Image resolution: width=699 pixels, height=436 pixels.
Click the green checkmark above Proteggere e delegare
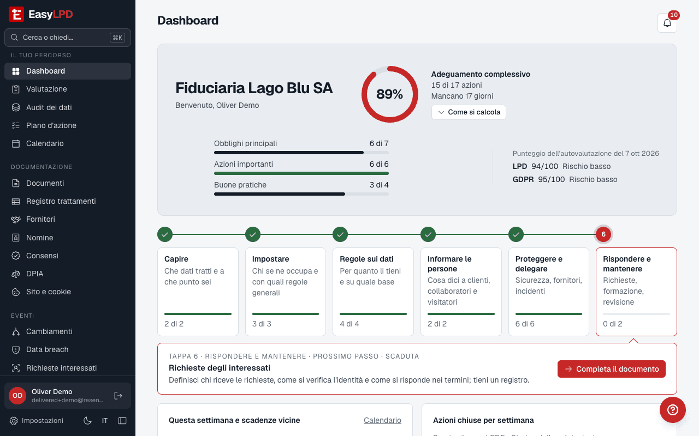516,234
